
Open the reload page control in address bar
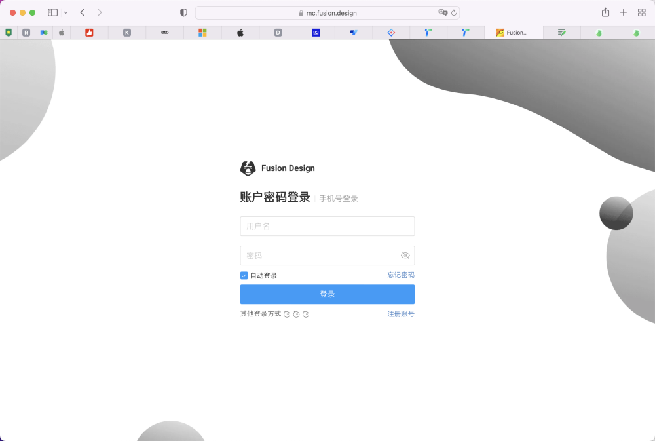tap(453, 12)
